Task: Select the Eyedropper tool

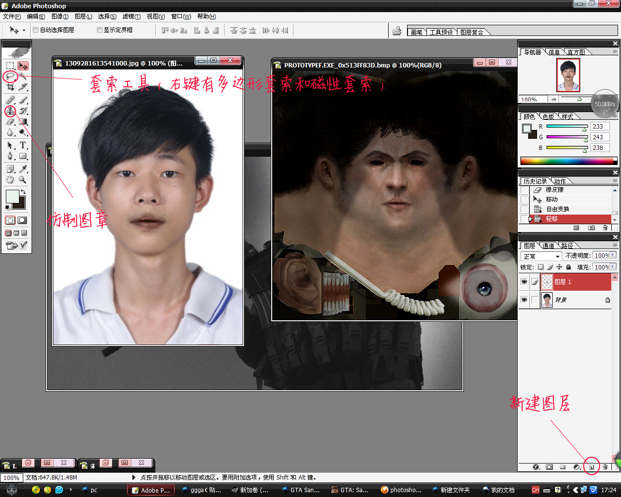Action: [23, 169]
